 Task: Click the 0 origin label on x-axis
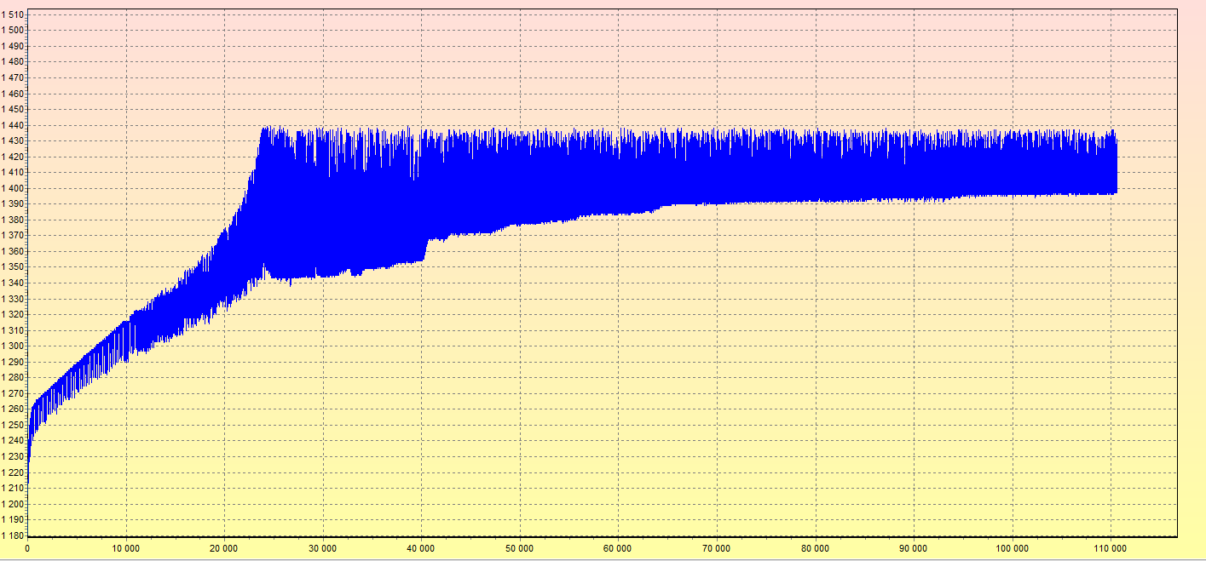27,548
